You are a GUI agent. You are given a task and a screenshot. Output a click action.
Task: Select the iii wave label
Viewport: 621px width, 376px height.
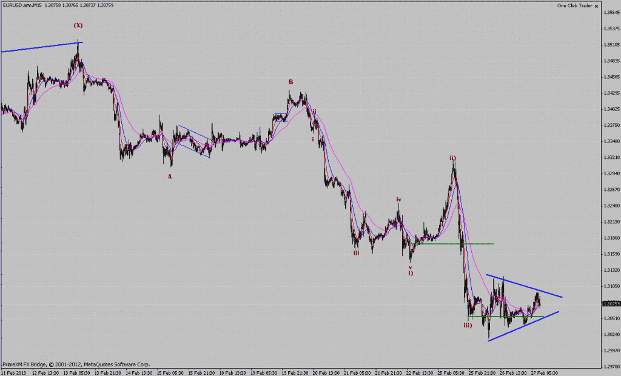(356, 253)
